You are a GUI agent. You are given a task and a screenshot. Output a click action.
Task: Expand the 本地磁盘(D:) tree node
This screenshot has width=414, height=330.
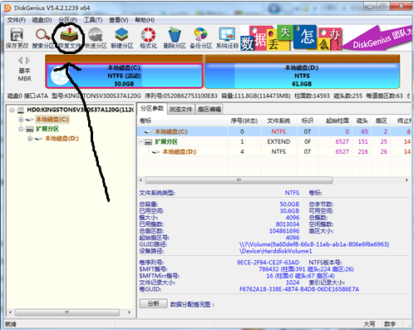click(x=30, y=139)
